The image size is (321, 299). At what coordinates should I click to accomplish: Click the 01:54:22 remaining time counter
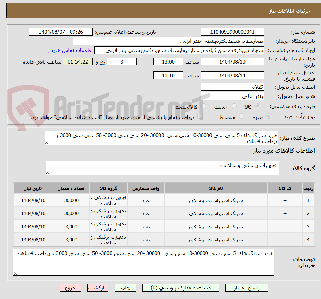tap(78, 61)
